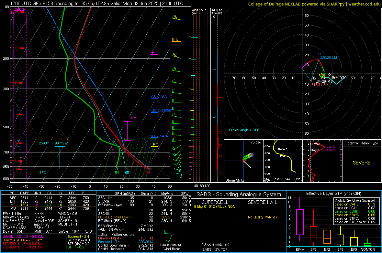The image size is (382, 253).
Task: Click the blue Bunkers Left = row
Action: pos(126,242)
